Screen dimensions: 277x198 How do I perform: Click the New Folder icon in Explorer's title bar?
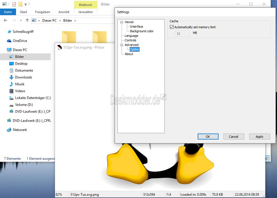click(x=21, y=4)
